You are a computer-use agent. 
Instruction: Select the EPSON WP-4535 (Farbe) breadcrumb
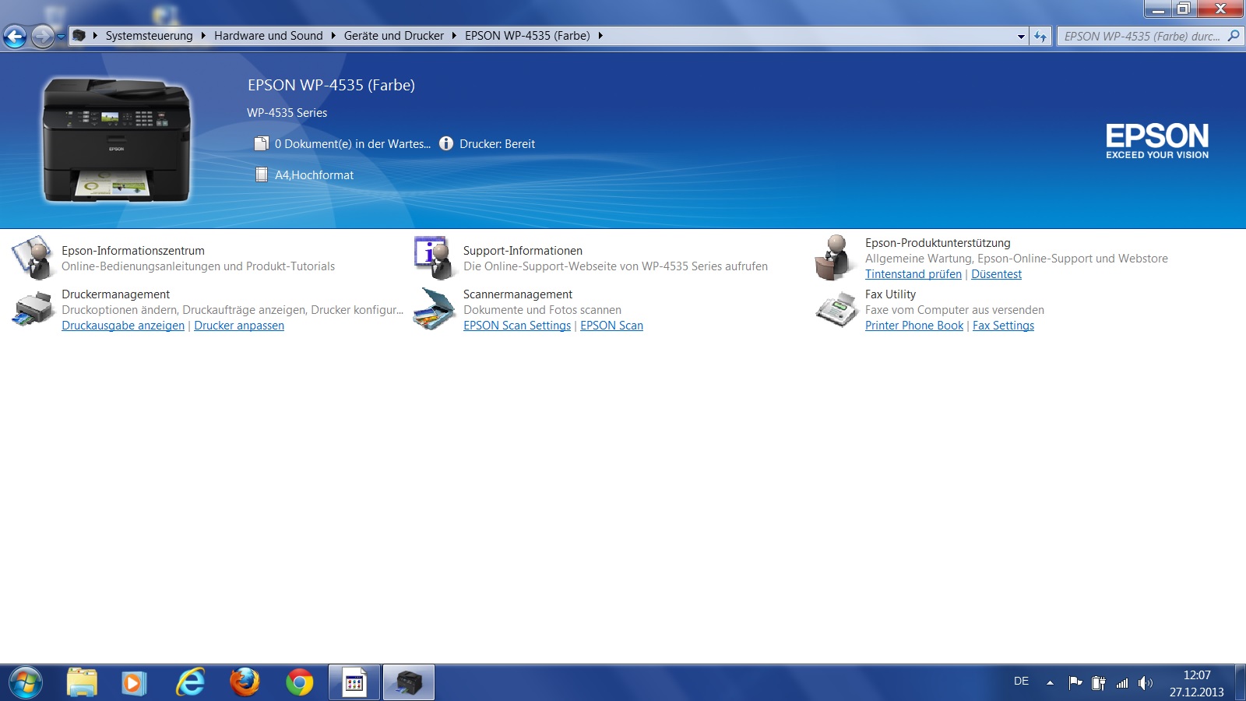[x=527, y=36]
